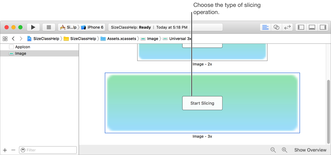
Task: Open the related items grid menu
Action: pos(5,39)
